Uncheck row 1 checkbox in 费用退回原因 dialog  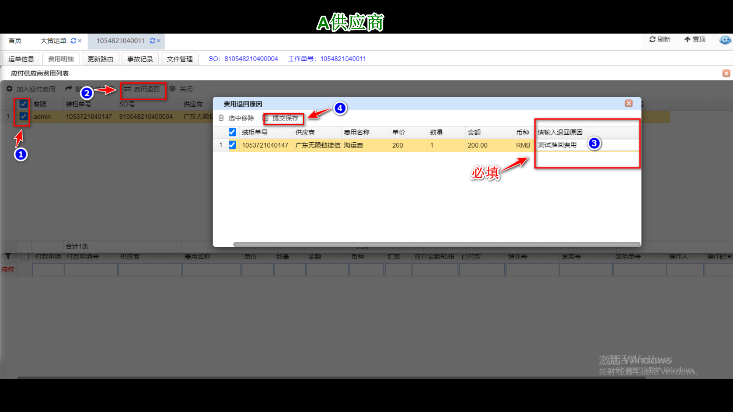(x=232, y=145)
